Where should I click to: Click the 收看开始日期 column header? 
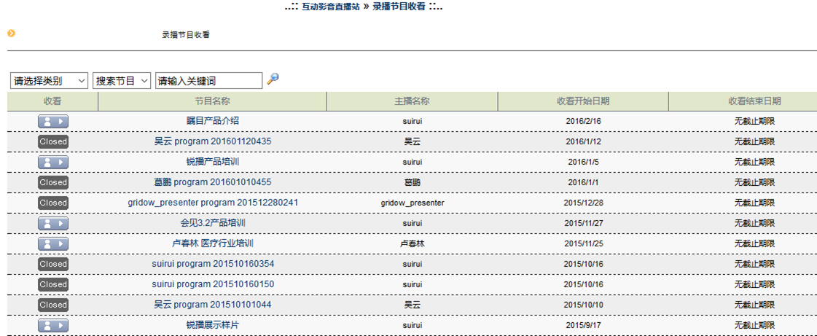(x=583, y=101)
